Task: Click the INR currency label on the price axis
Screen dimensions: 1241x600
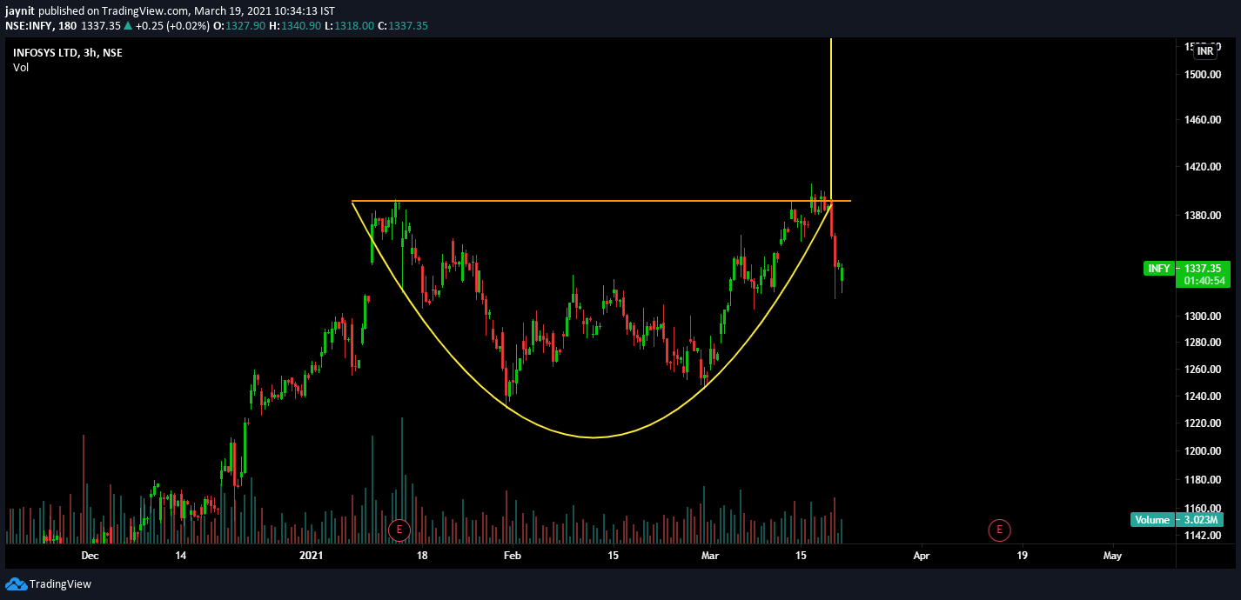Action: (x=1204, y=51)
